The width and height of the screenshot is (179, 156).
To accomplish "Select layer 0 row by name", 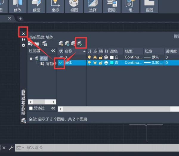I will tap(66, 57).
